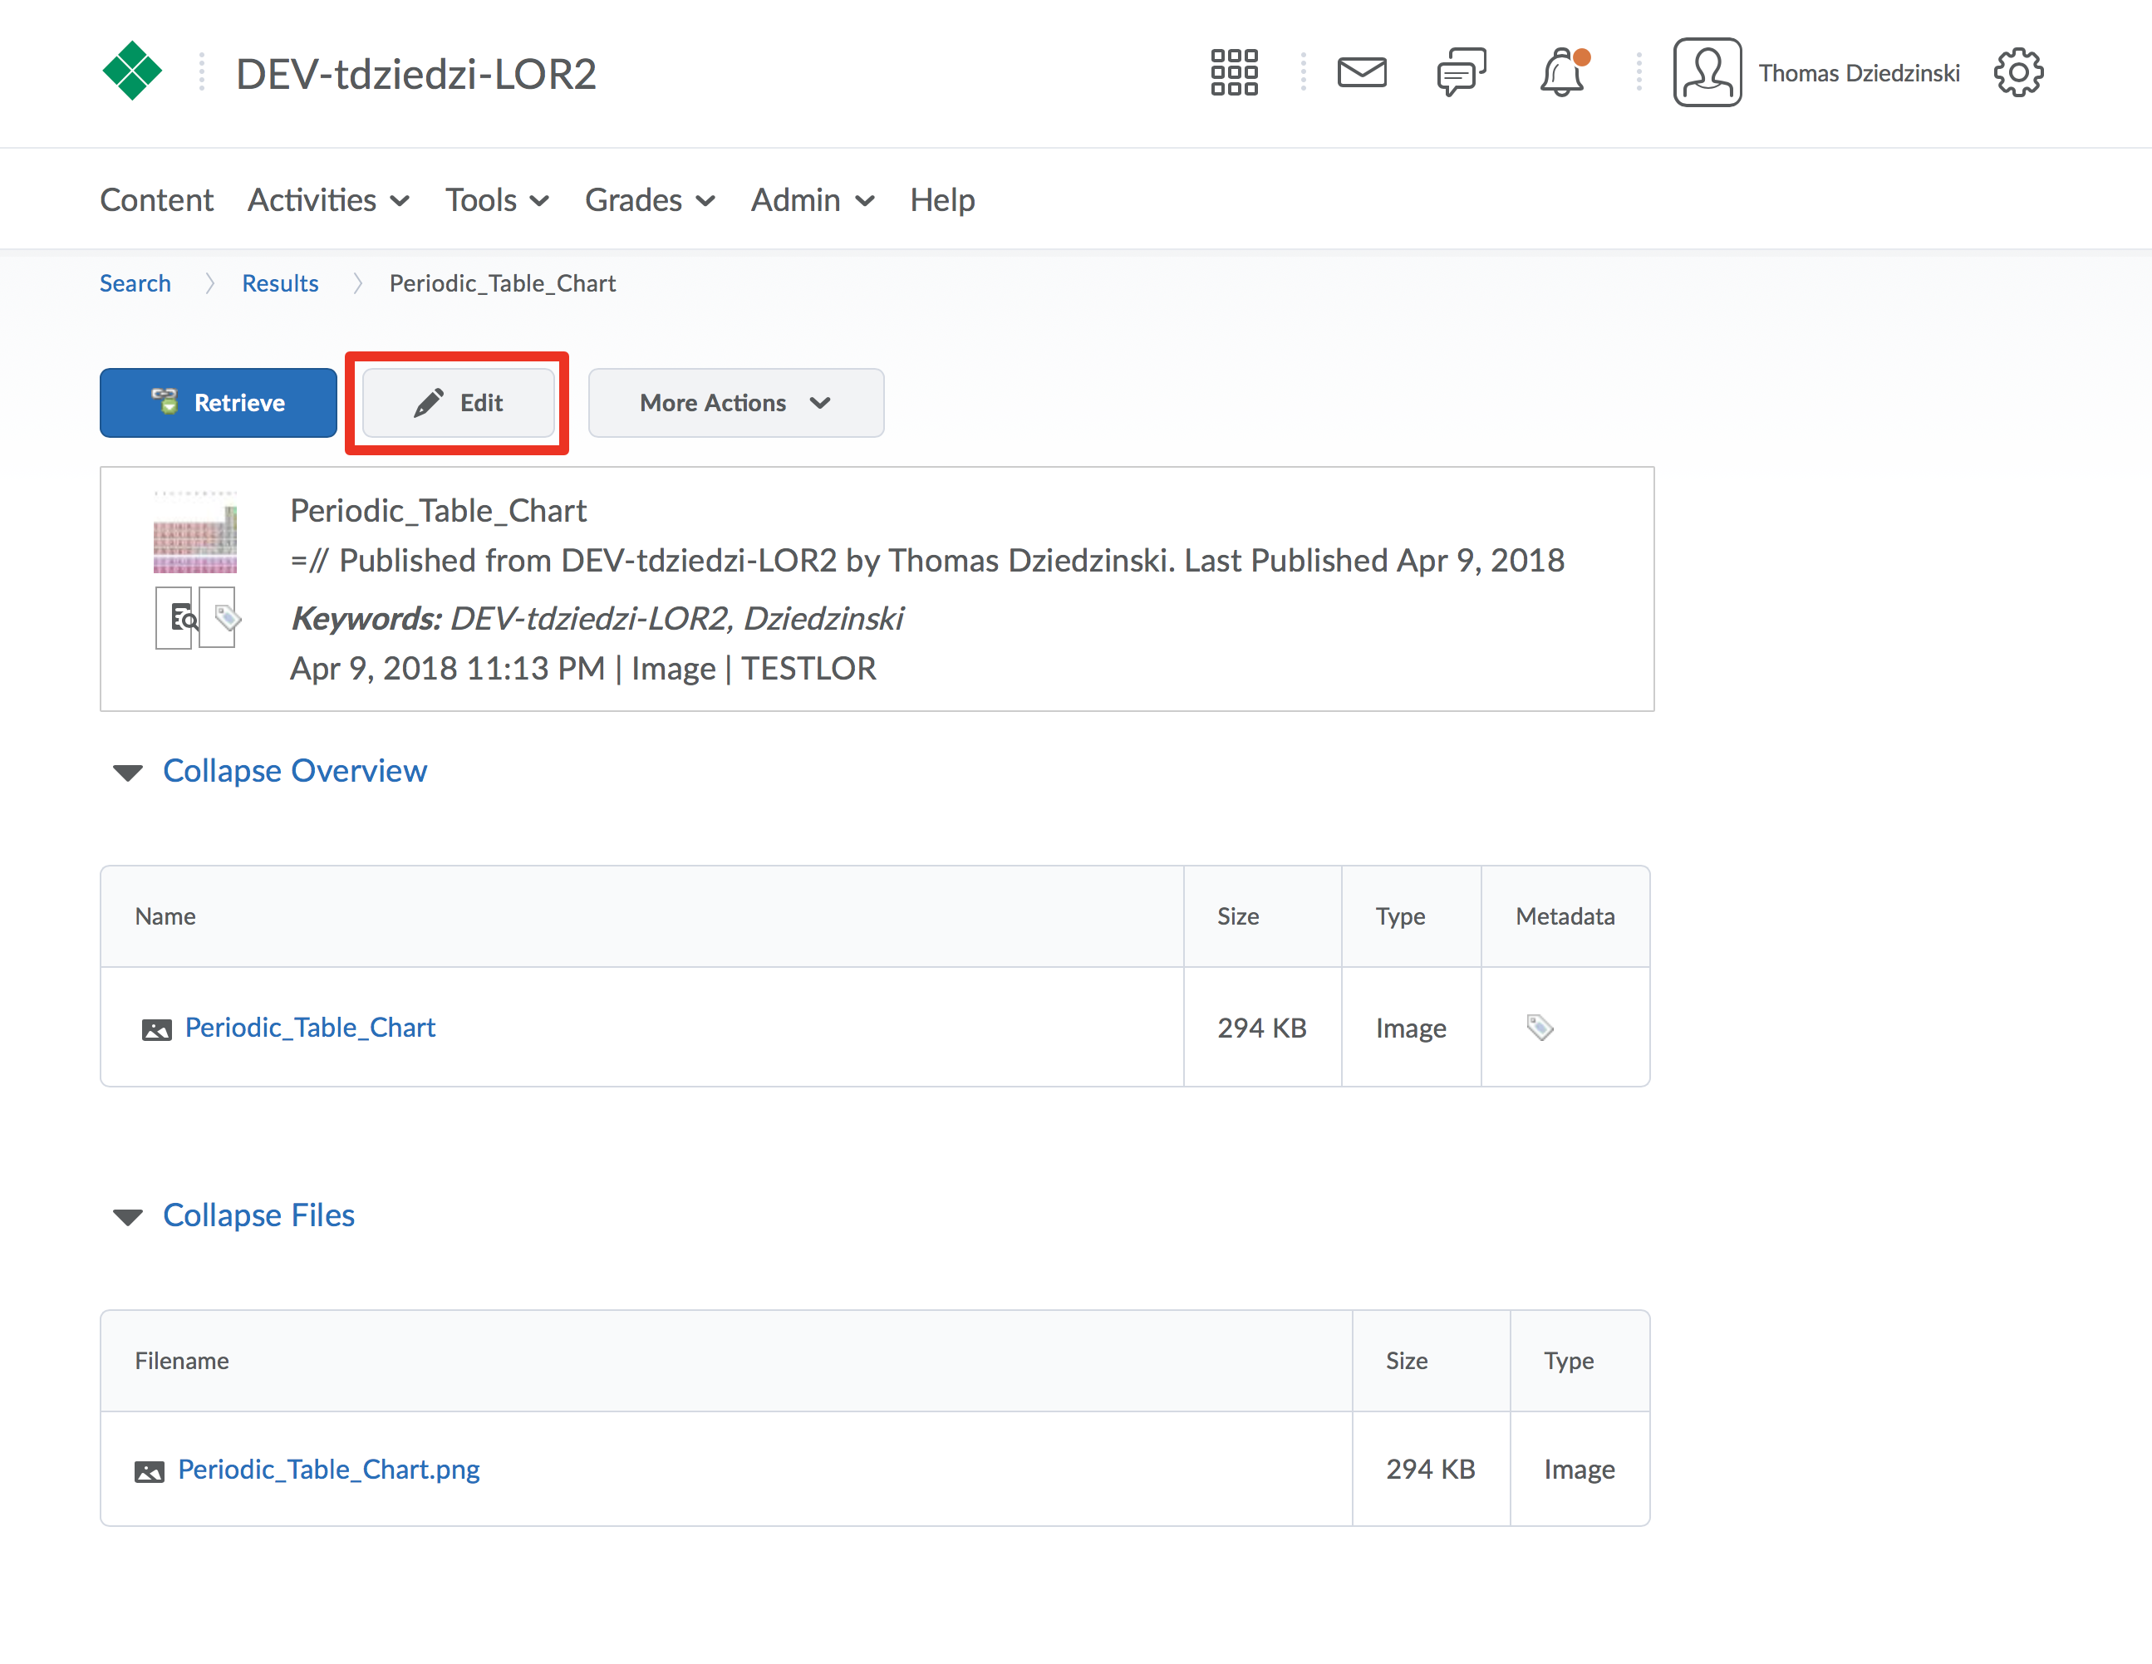Open the message alerts envelope icon

click(x=1362, y=72)
